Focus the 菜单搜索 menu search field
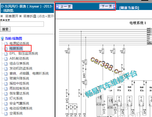 22,24
